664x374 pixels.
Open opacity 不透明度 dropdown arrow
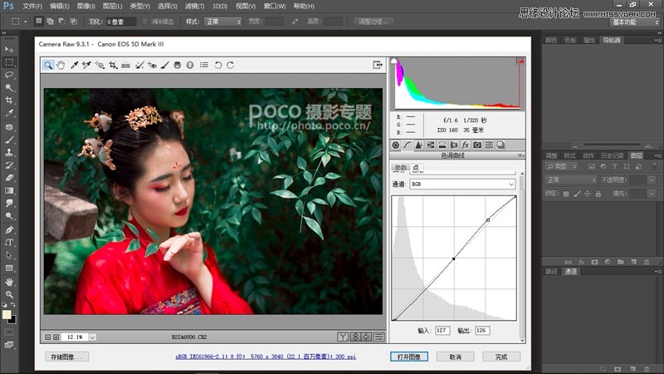coord(652,180)
